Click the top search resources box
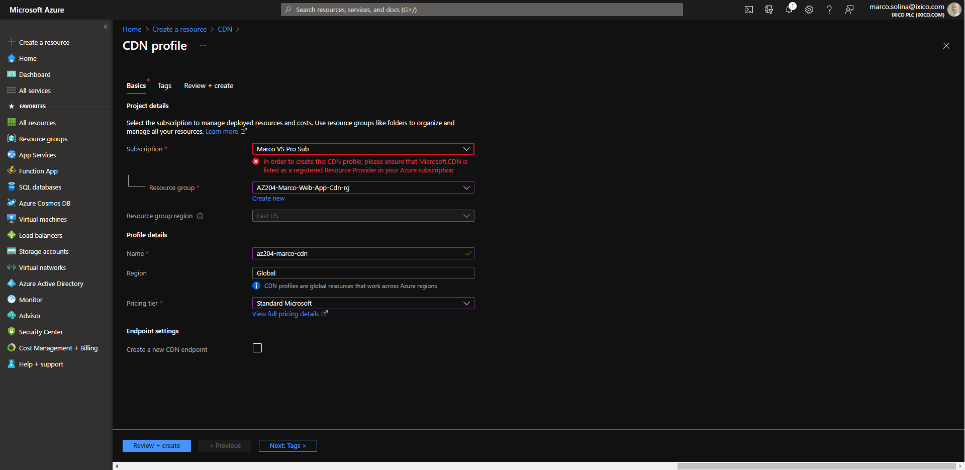The width and height of the screenshot is (965, 470). pyautogui.click(x=481, y=10)
